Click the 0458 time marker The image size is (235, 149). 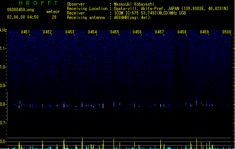click(x=182, y=32)
